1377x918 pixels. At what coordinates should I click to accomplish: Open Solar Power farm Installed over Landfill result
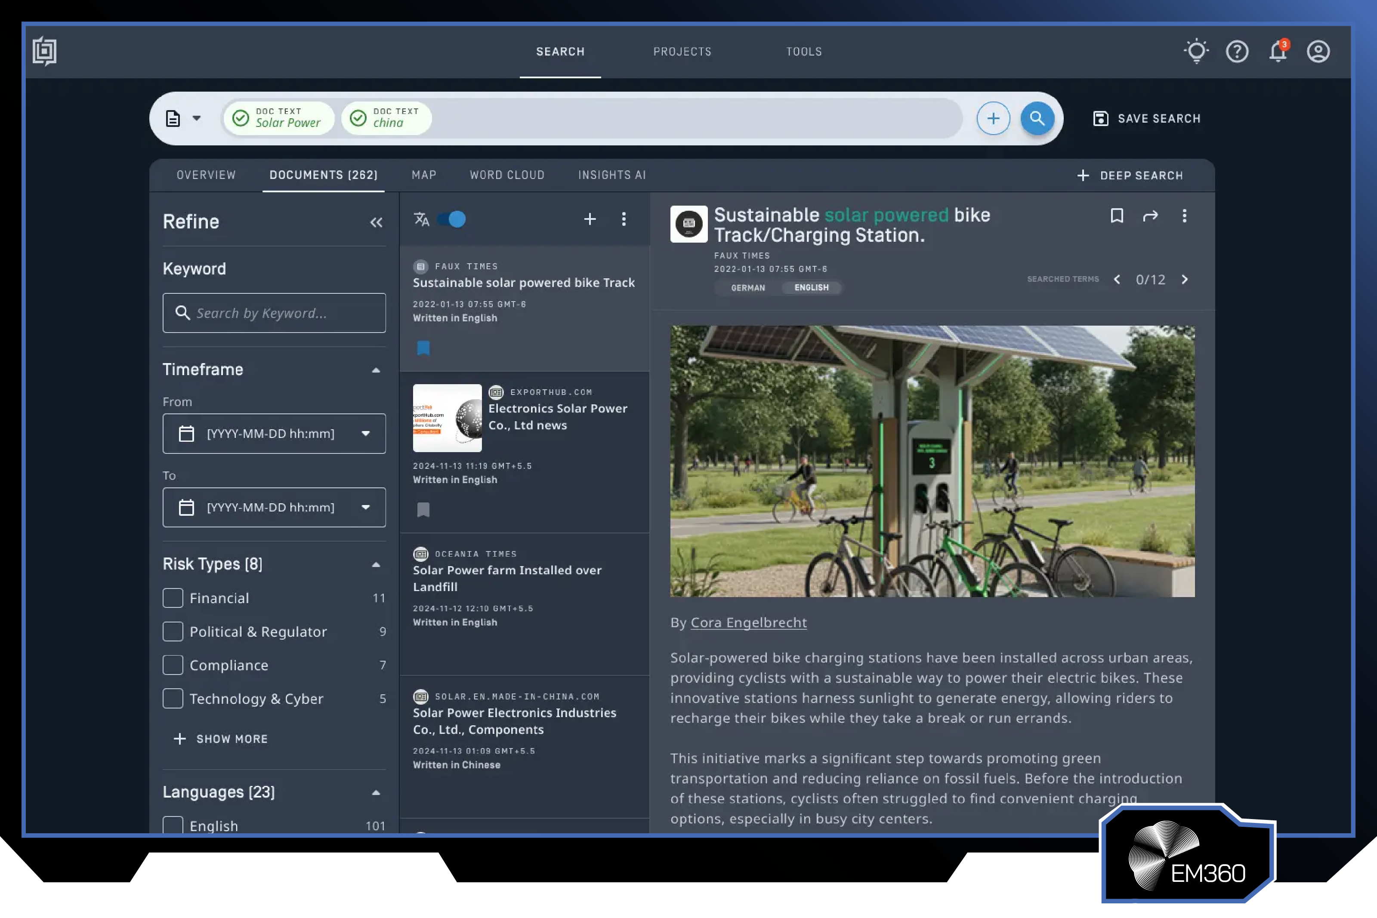(x=524, y=604)
